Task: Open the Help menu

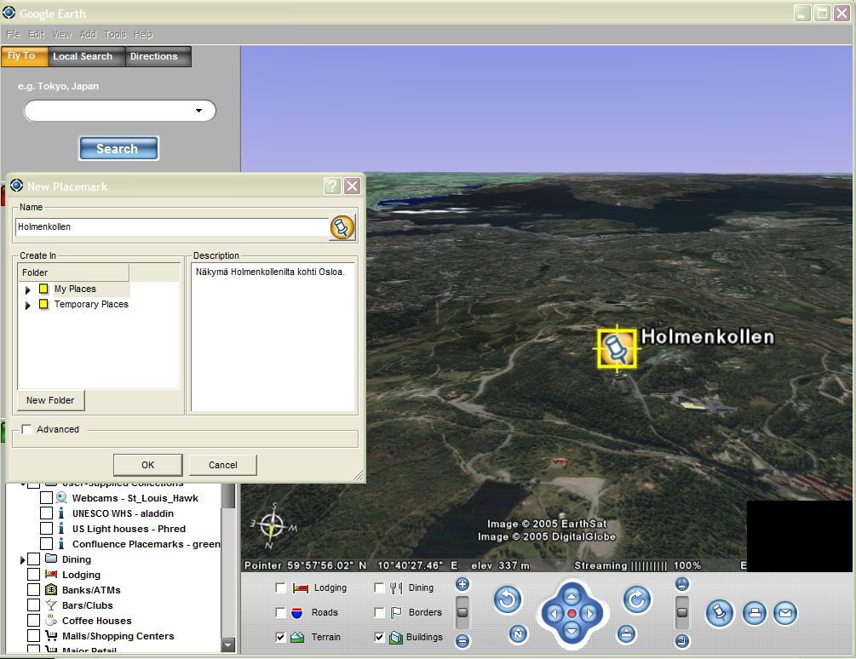Action: coord(143,34)
